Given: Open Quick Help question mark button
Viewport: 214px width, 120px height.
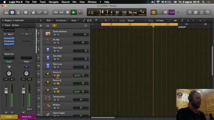Looking at the screenshot, I should coord(26,12).
